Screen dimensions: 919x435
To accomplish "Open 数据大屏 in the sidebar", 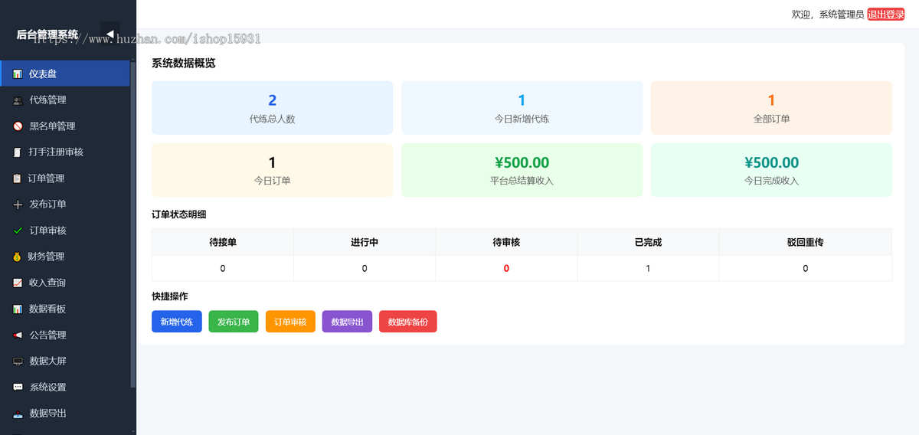I will (65, 361).
